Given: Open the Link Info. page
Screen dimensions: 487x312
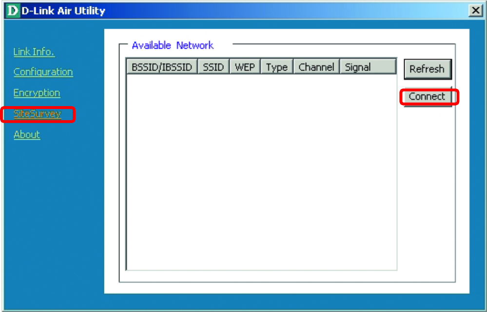Looking at the screenshot, I should pyautogui.click(x=34, y=52).
